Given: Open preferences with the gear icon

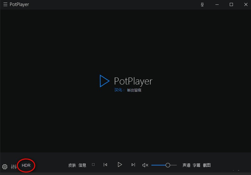Looking at the screenshot, I should pos(5,167).
